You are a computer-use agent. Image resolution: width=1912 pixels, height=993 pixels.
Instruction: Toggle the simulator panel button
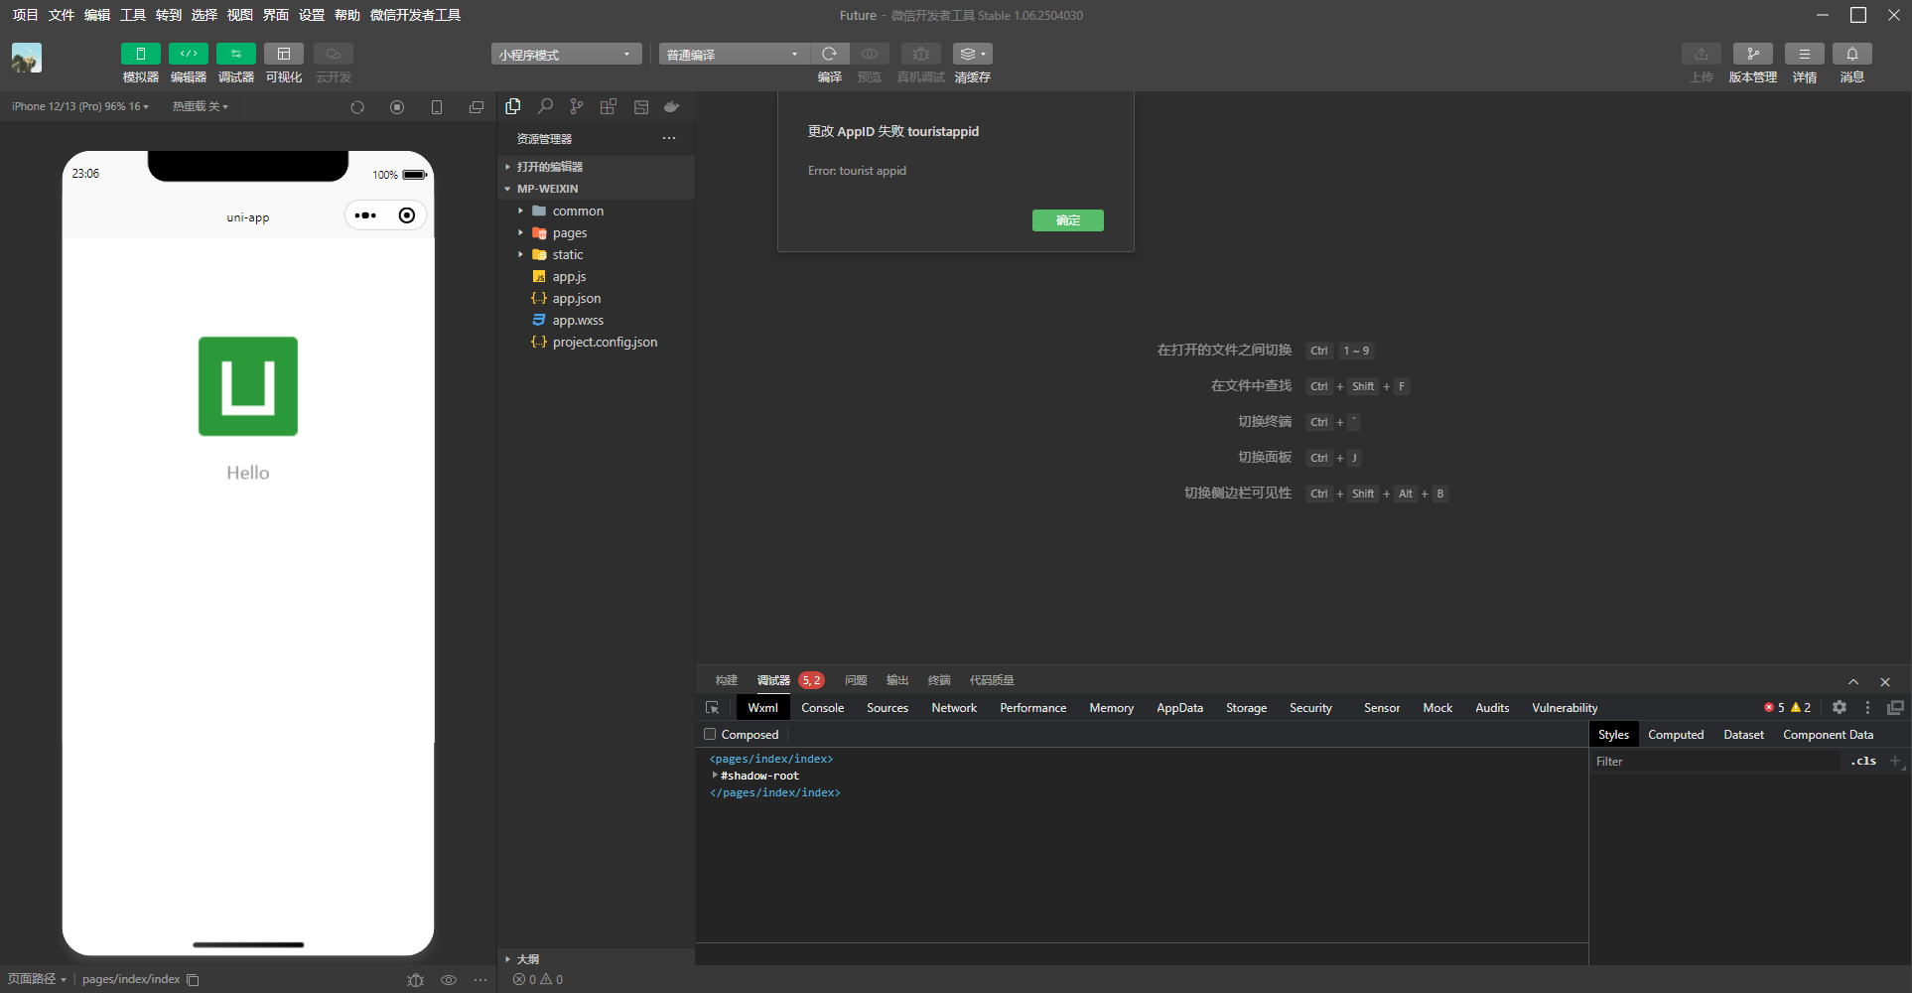coord(140,54)
